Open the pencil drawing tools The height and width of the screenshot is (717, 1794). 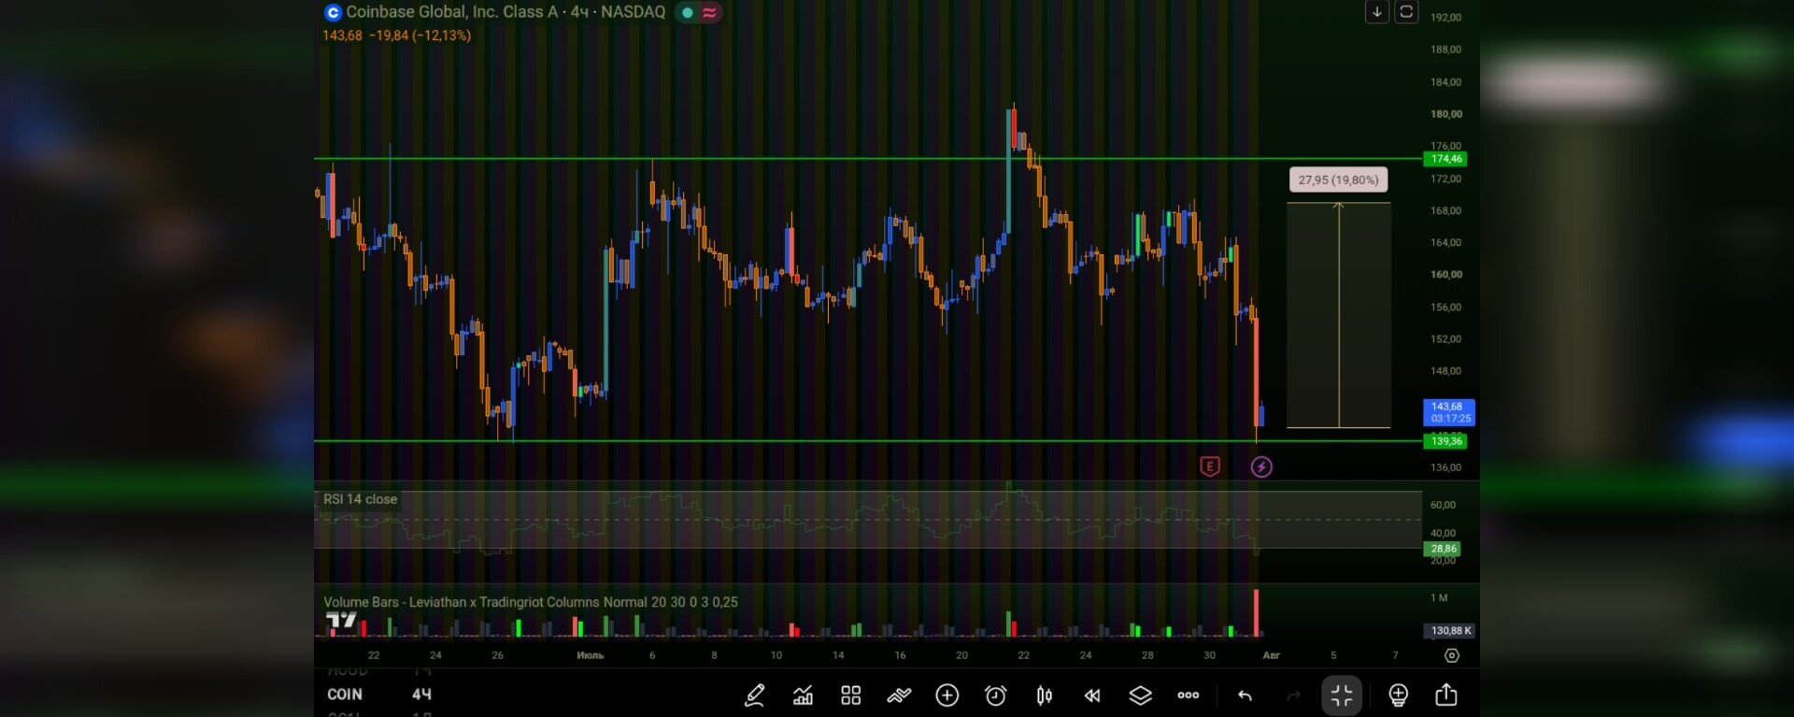(754, 695)
